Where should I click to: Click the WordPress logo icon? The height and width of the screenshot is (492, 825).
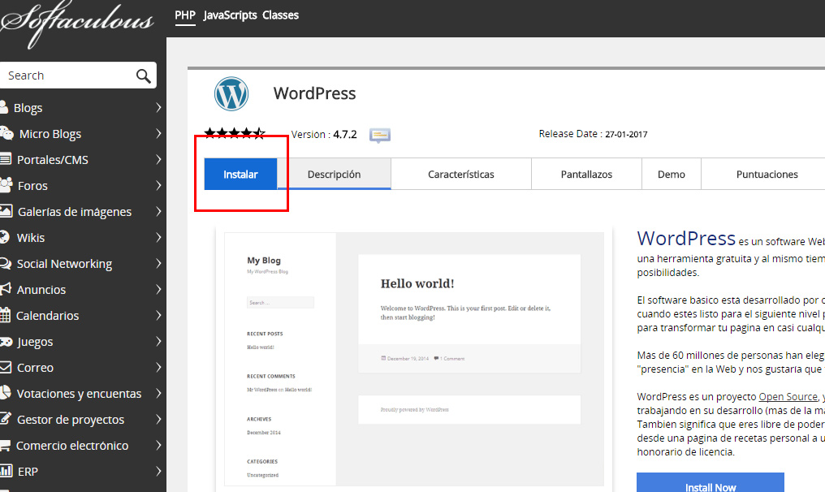231,93
